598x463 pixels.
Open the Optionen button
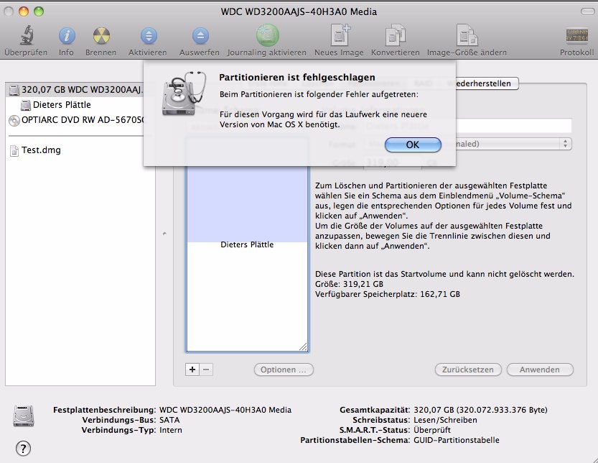point(284,370)
